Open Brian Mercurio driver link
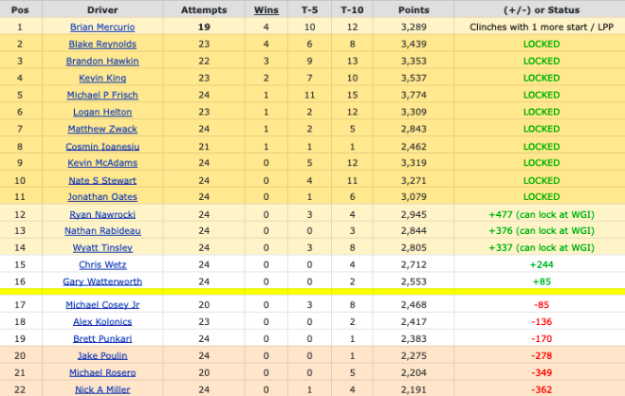625x396 pixels. click(102, 27)
